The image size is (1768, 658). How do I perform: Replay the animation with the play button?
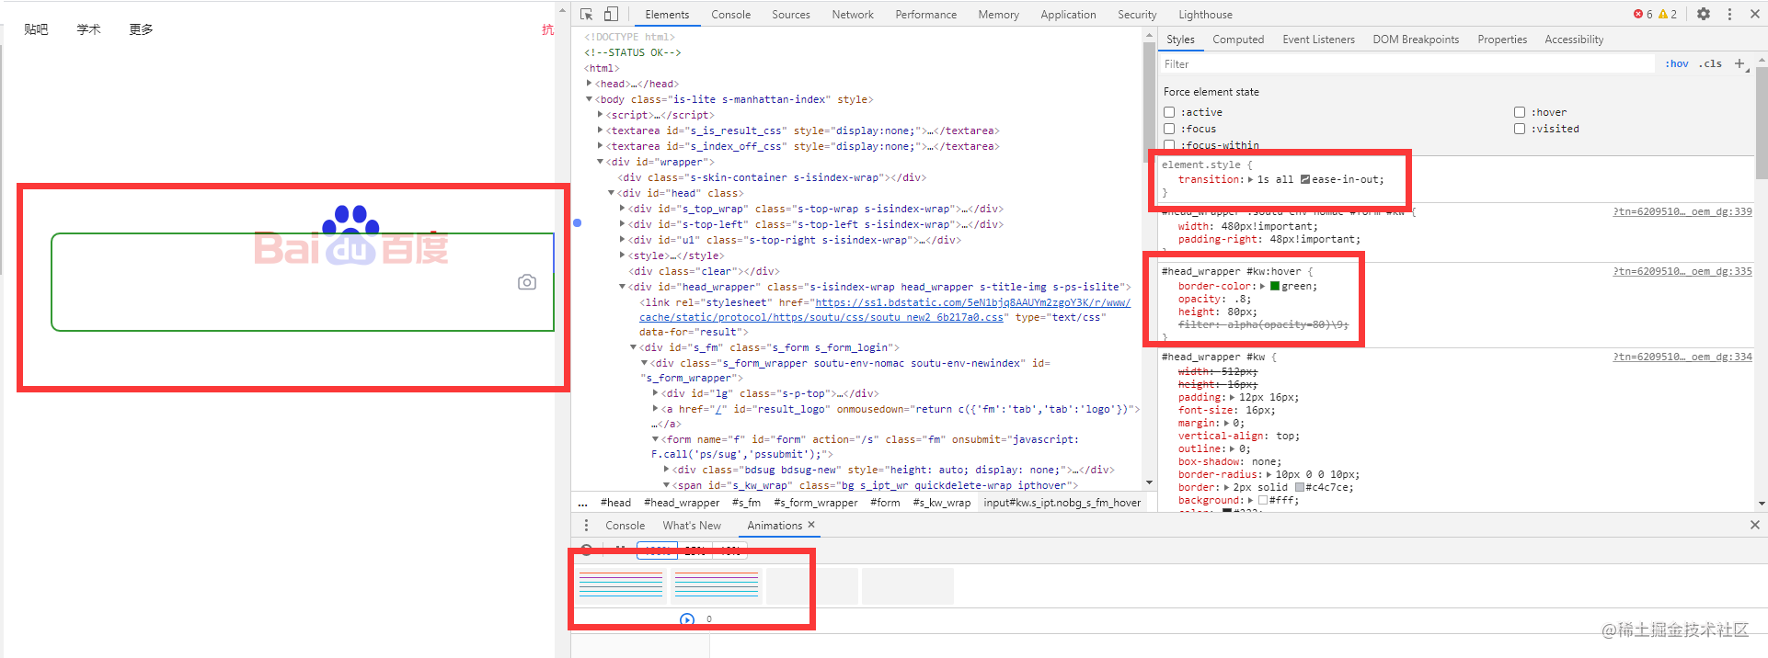687,619
